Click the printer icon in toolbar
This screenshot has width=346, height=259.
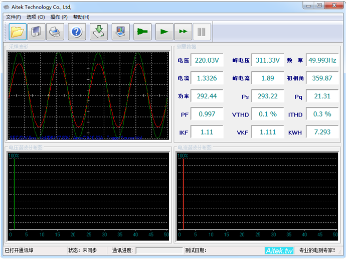(55, 32)
